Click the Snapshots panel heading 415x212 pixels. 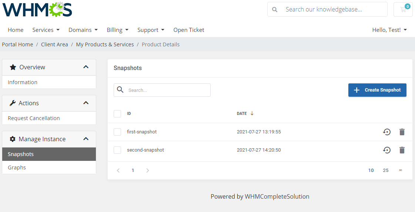click(x=128, y=68)
